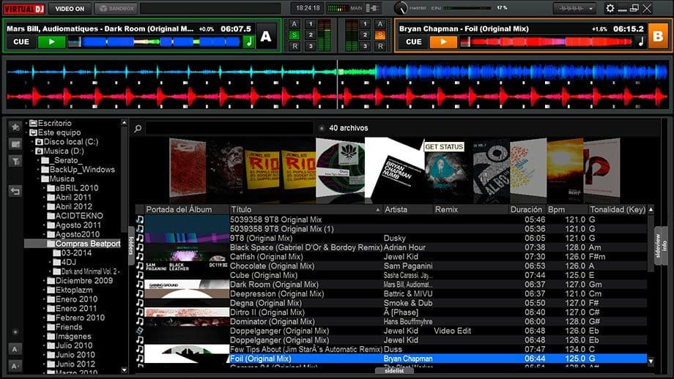Turn VIDEO ON button off

click(x=70, y=9)
